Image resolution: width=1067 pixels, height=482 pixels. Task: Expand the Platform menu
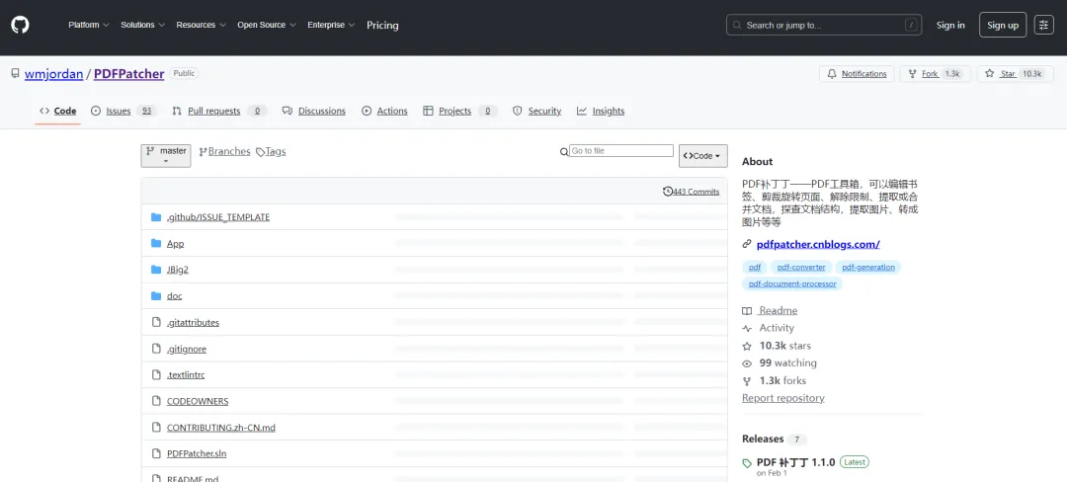tap(89, 25)
